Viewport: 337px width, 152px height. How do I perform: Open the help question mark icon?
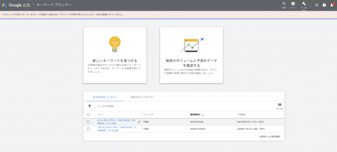click(324, 5)
